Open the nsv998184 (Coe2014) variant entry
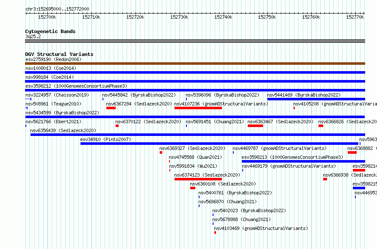377x249 pixels. click(50, 77)
